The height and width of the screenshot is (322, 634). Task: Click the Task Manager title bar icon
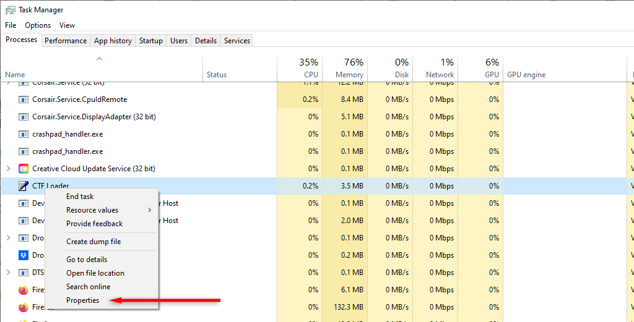tap(10, 10)
